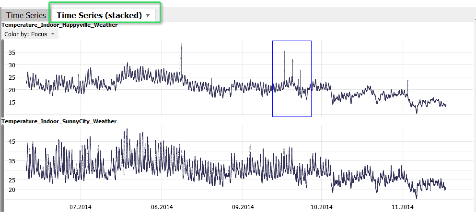476x212 pixels.
Task: Select the Time Series (stacked) tab
Action: [x=99, y=15]
